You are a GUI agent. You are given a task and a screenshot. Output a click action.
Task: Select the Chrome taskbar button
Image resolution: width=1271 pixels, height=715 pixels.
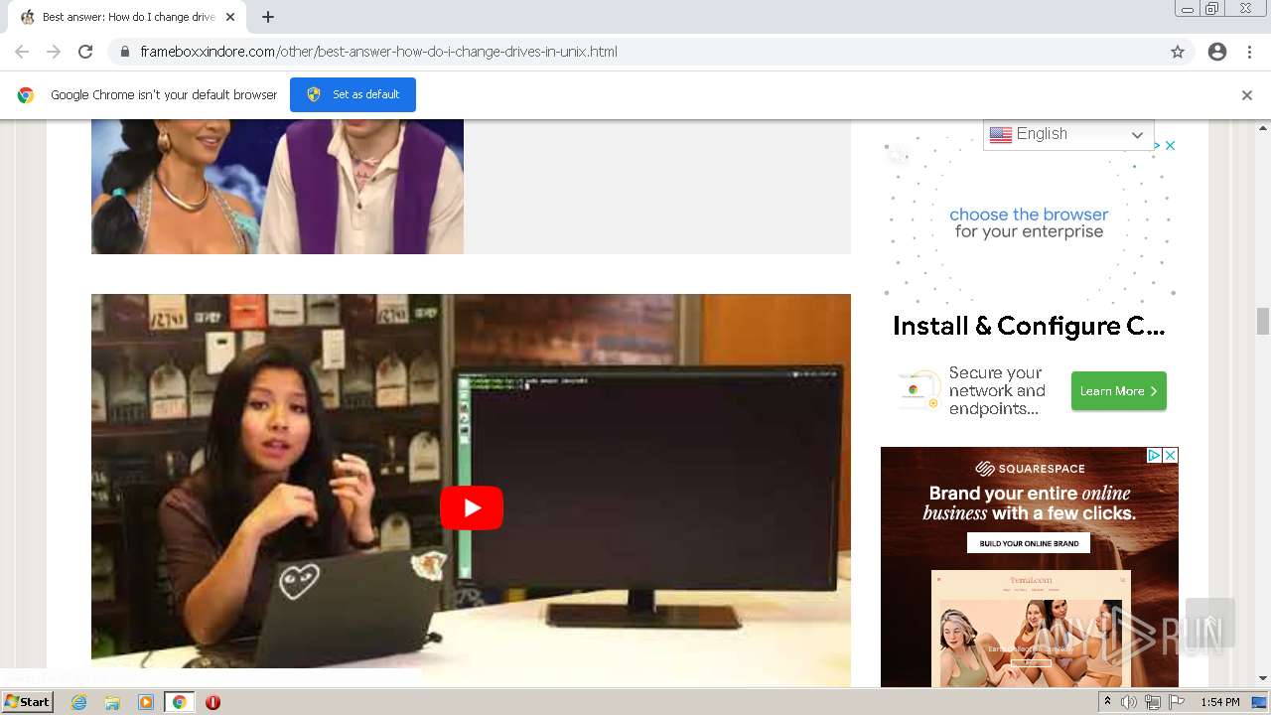179,702
